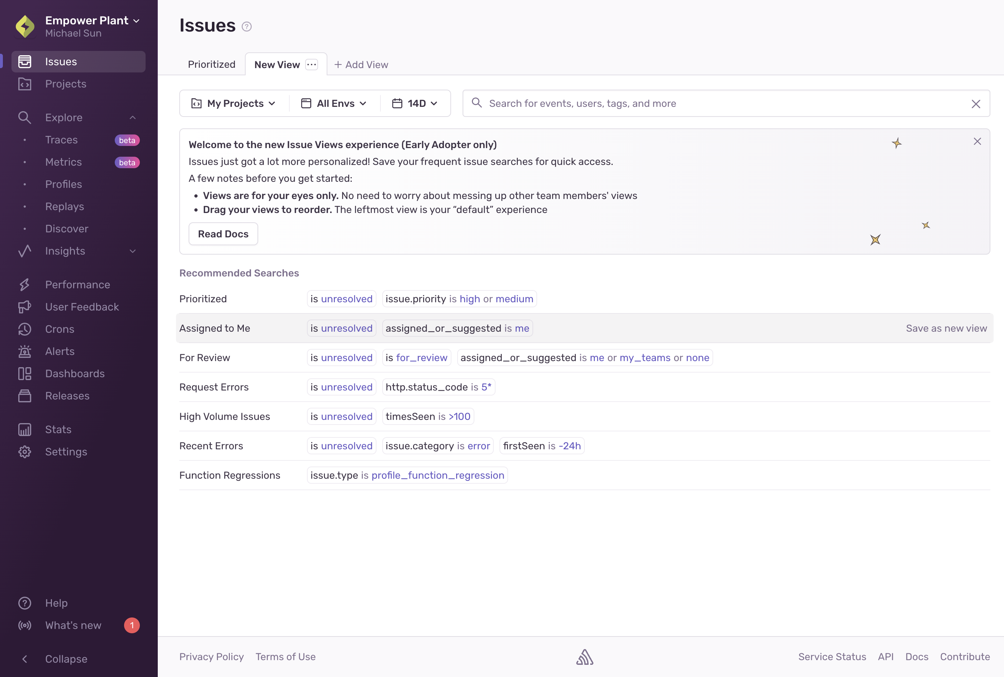
Task: Open the My Projects dropdown
Action: click(233, 104)
